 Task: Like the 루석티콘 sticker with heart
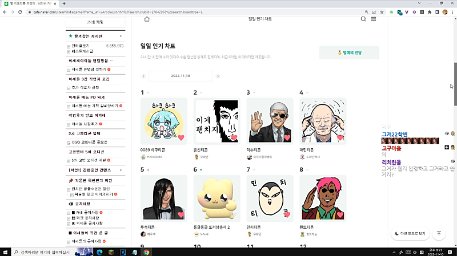click(181, 214)
